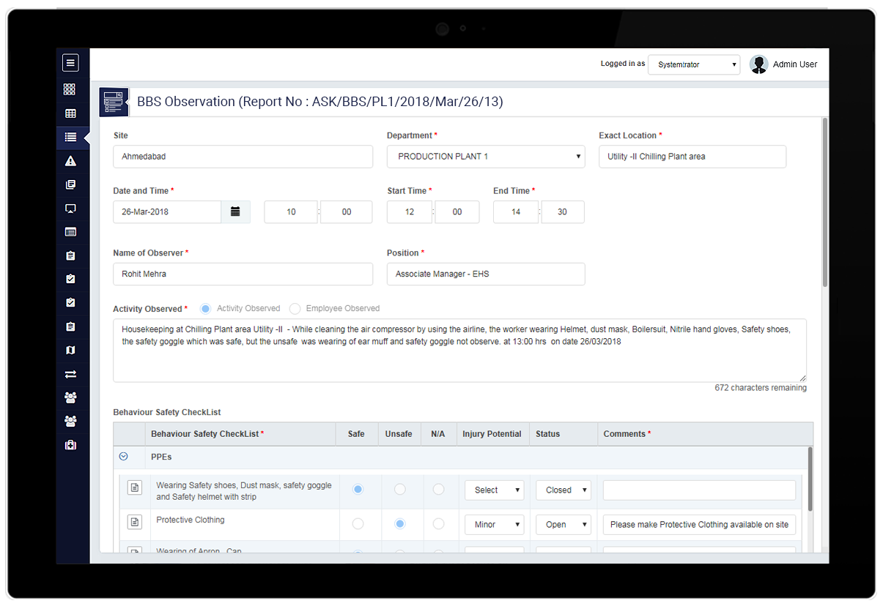
Task: Click the map icon in sidebar
Action: 70,351
